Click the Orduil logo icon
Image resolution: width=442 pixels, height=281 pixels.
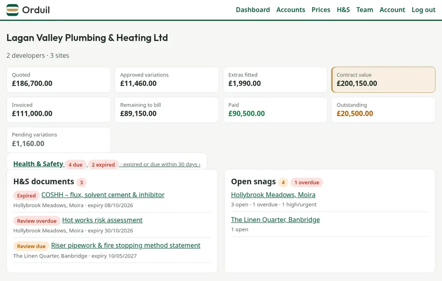[12, 10]
